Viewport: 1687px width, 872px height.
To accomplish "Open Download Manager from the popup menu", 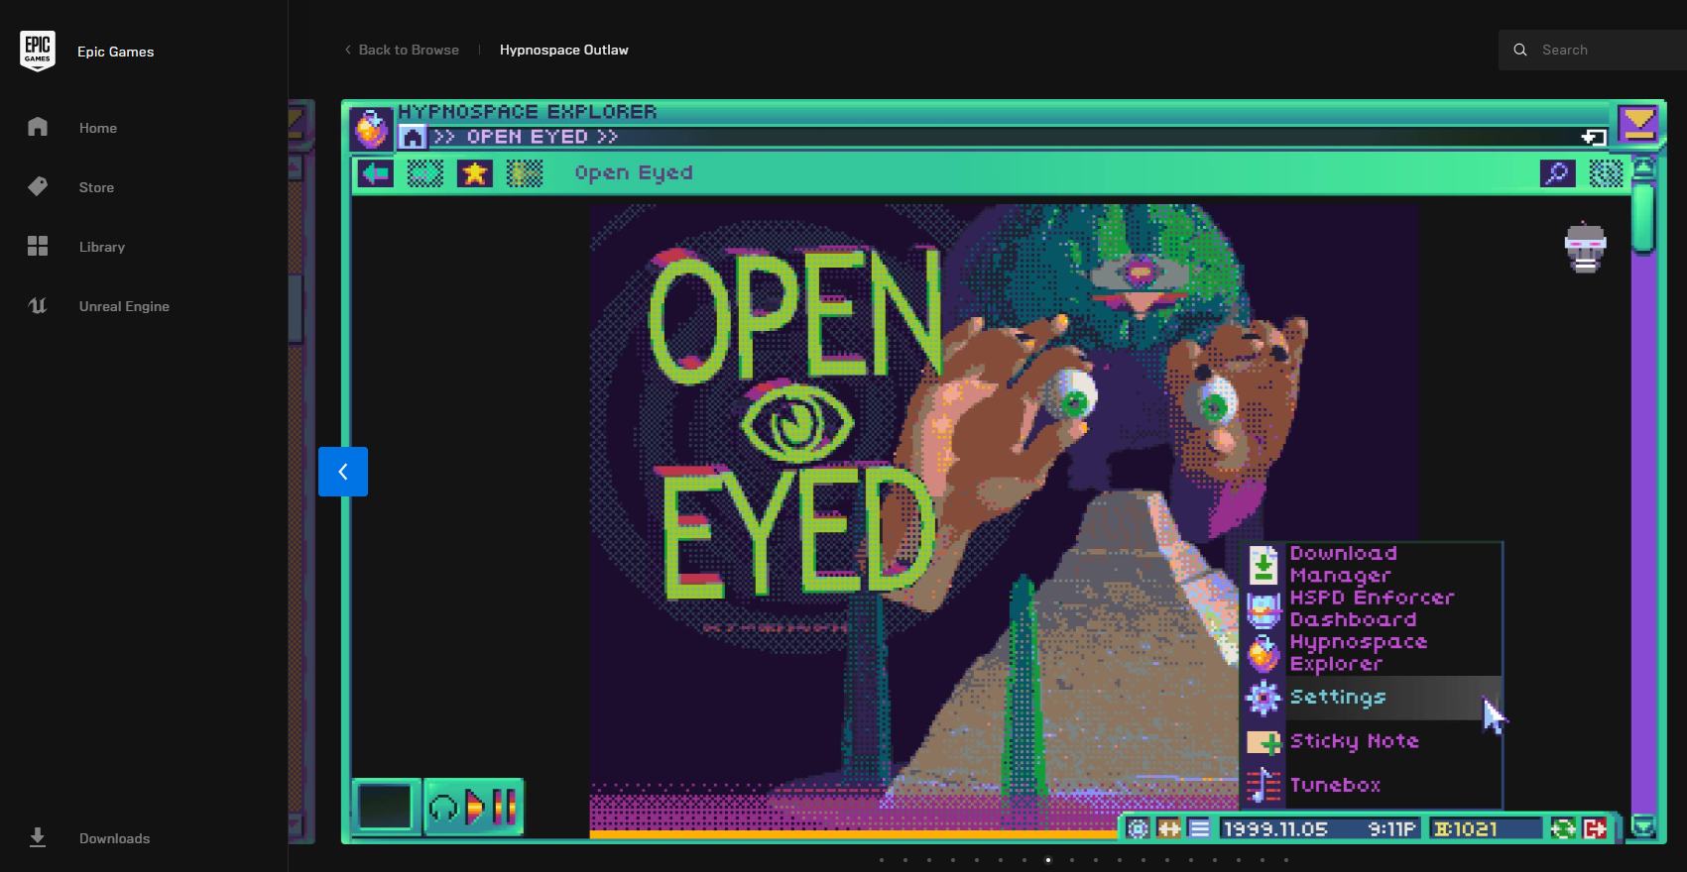I will pyautogui.click(x=1373, y=565).
